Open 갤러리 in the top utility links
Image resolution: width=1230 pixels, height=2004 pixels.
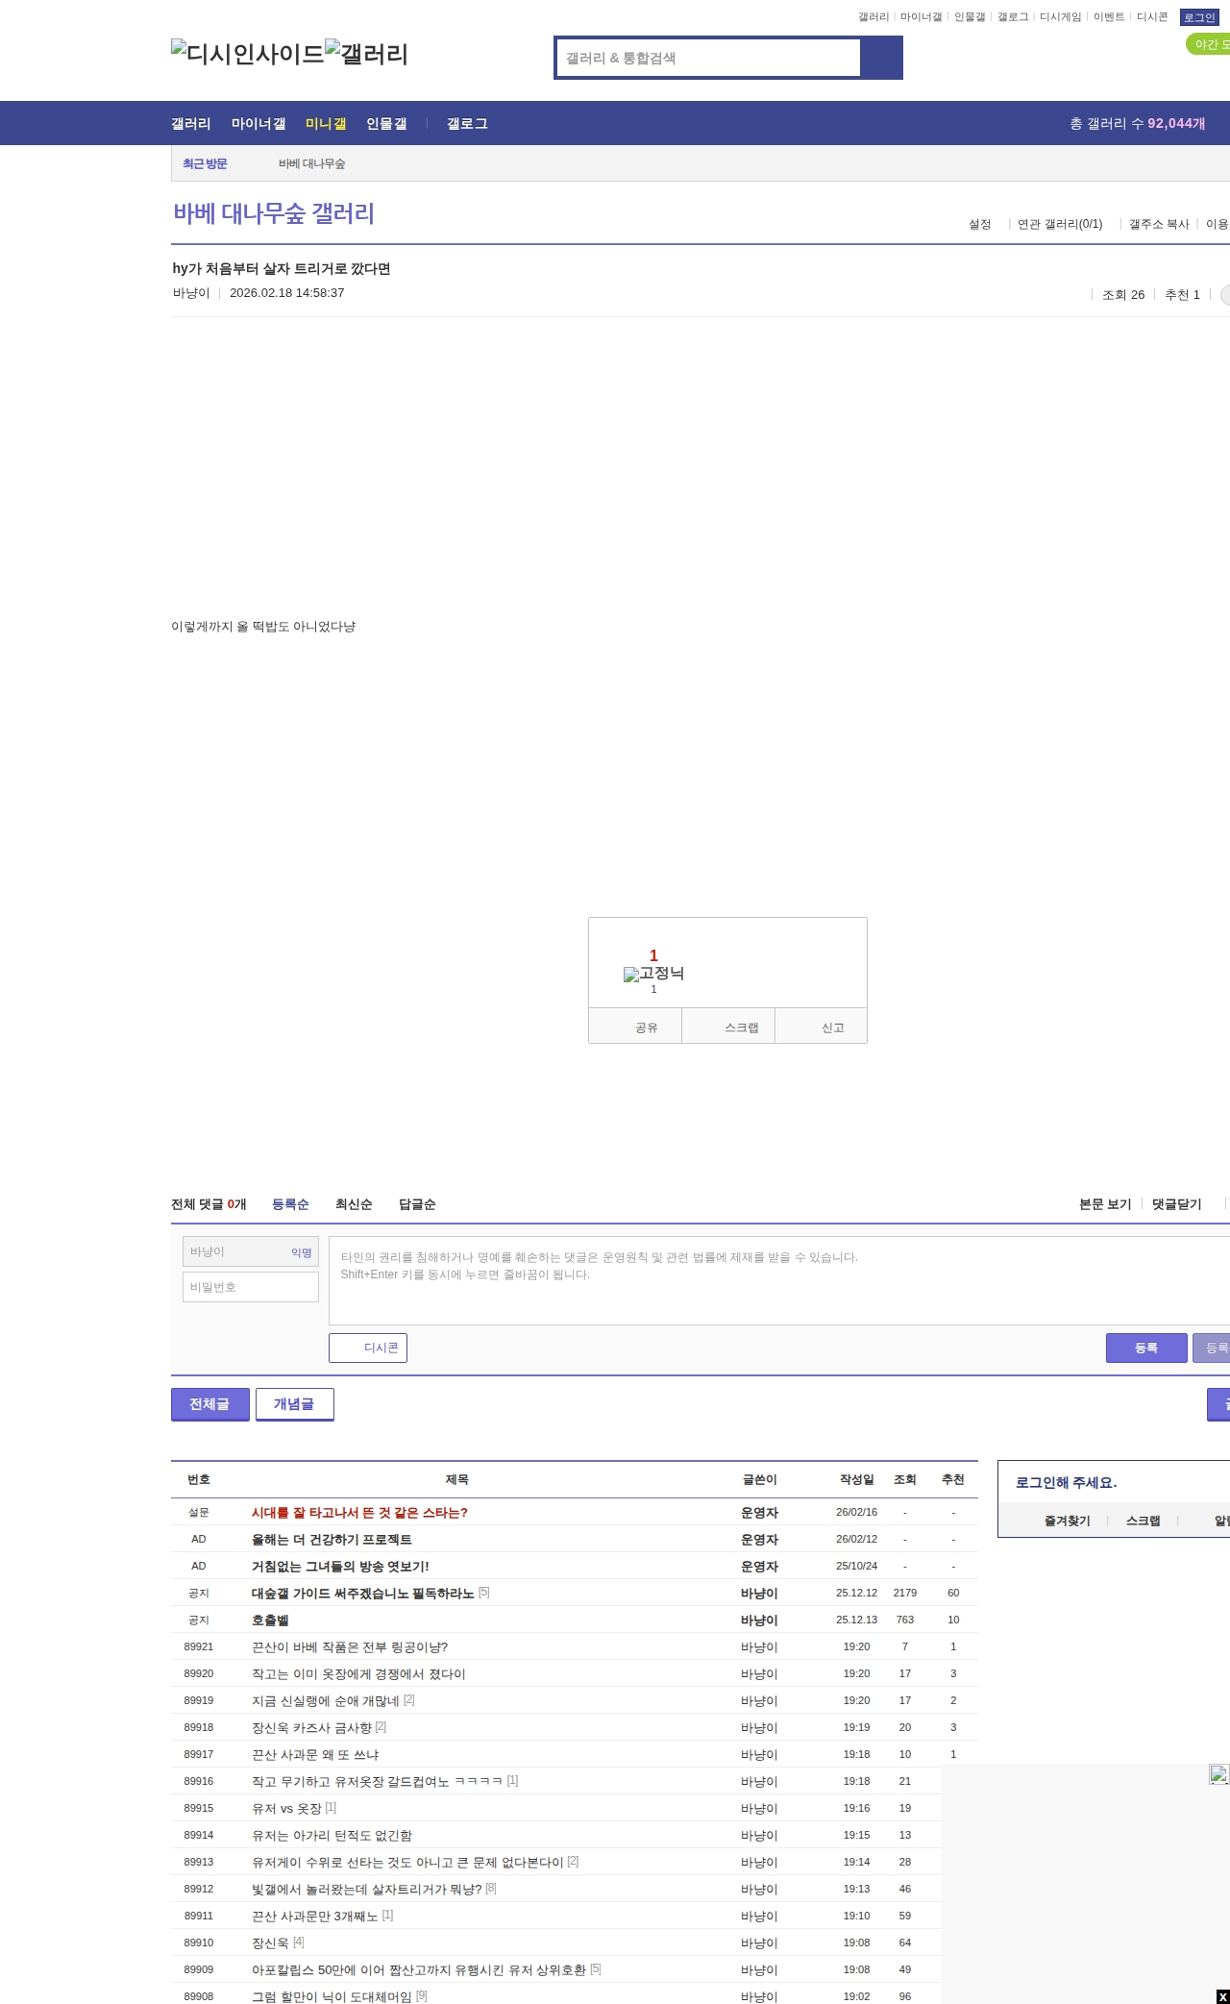[873, 17]
